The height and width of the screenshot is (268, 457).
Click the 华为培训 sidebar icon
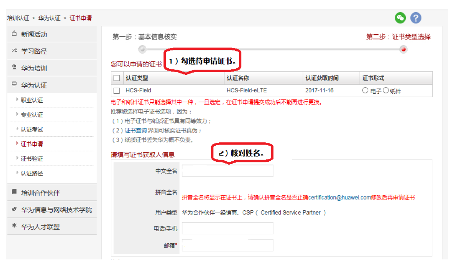(x=14, y=68)
